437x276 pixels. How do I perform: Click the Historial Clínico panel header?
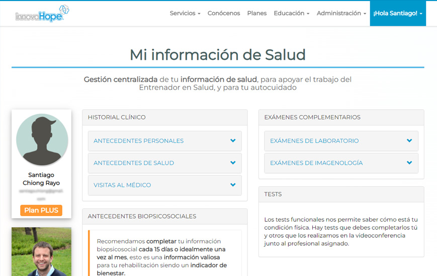pos(117,117)
